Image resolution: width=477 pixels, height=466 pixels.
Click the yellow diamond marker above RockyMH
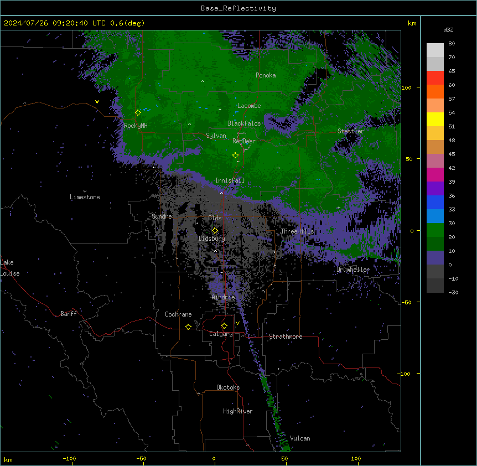click(x=138, y=113)
